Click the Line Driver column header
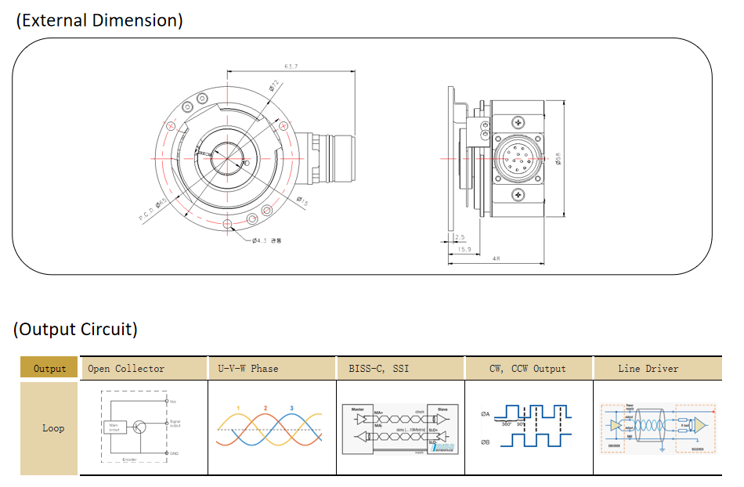744x487 pixels. 658,369
